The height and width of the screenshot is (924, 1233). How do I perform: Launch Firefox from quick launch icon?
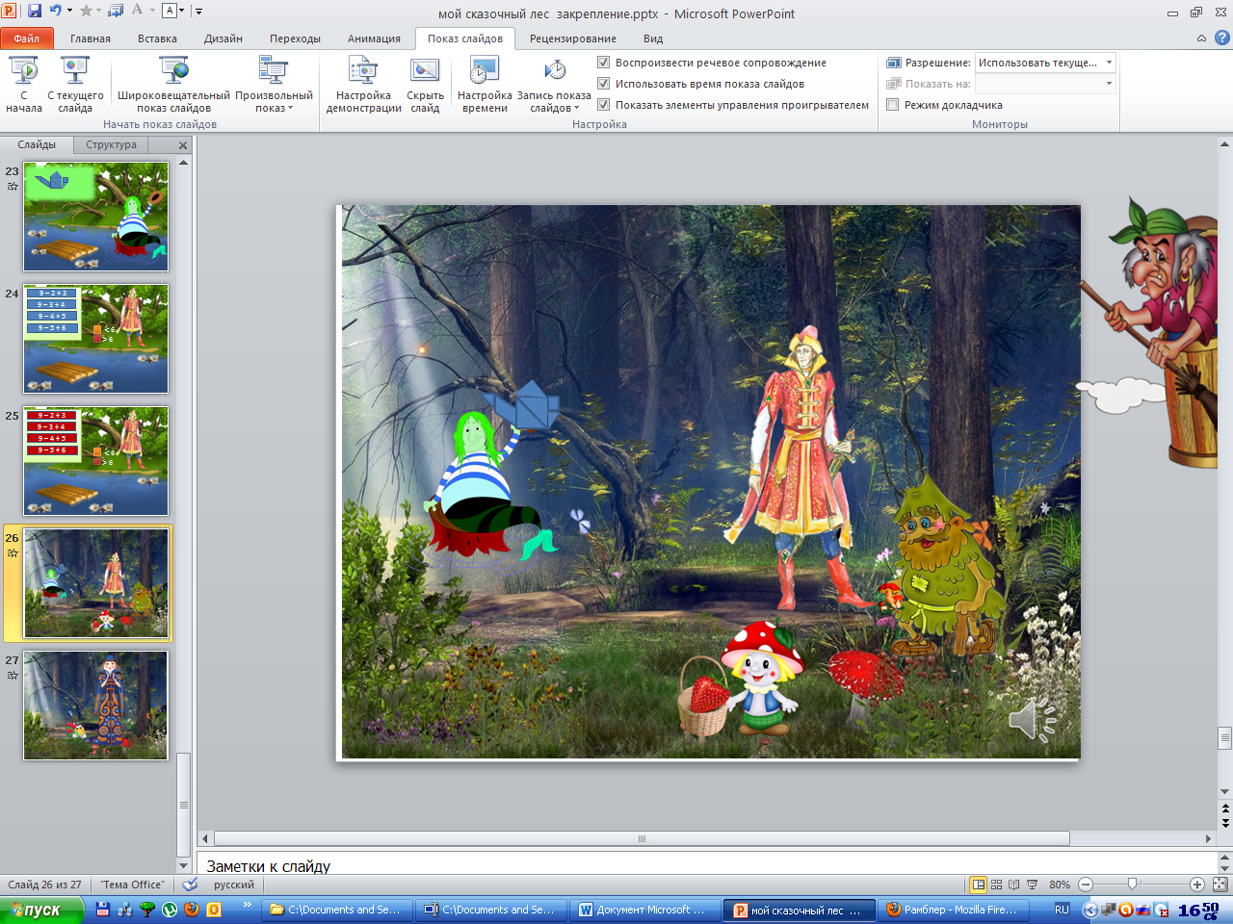(192, 909)
